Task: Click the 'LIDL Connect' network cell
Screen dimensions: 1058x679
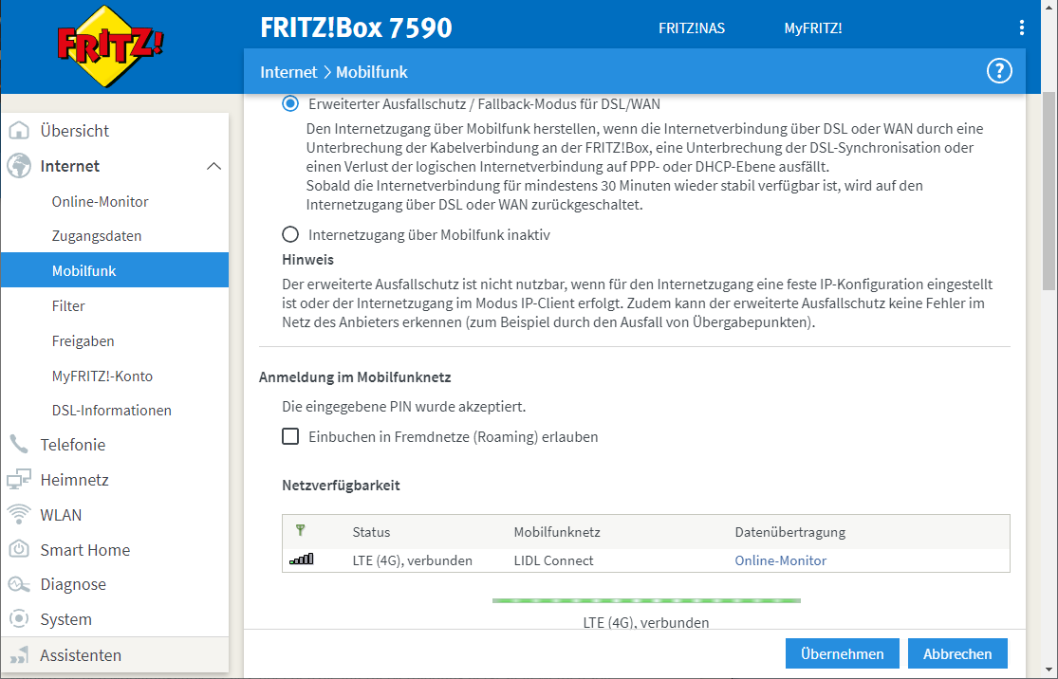Action: (x=553, y=560)
